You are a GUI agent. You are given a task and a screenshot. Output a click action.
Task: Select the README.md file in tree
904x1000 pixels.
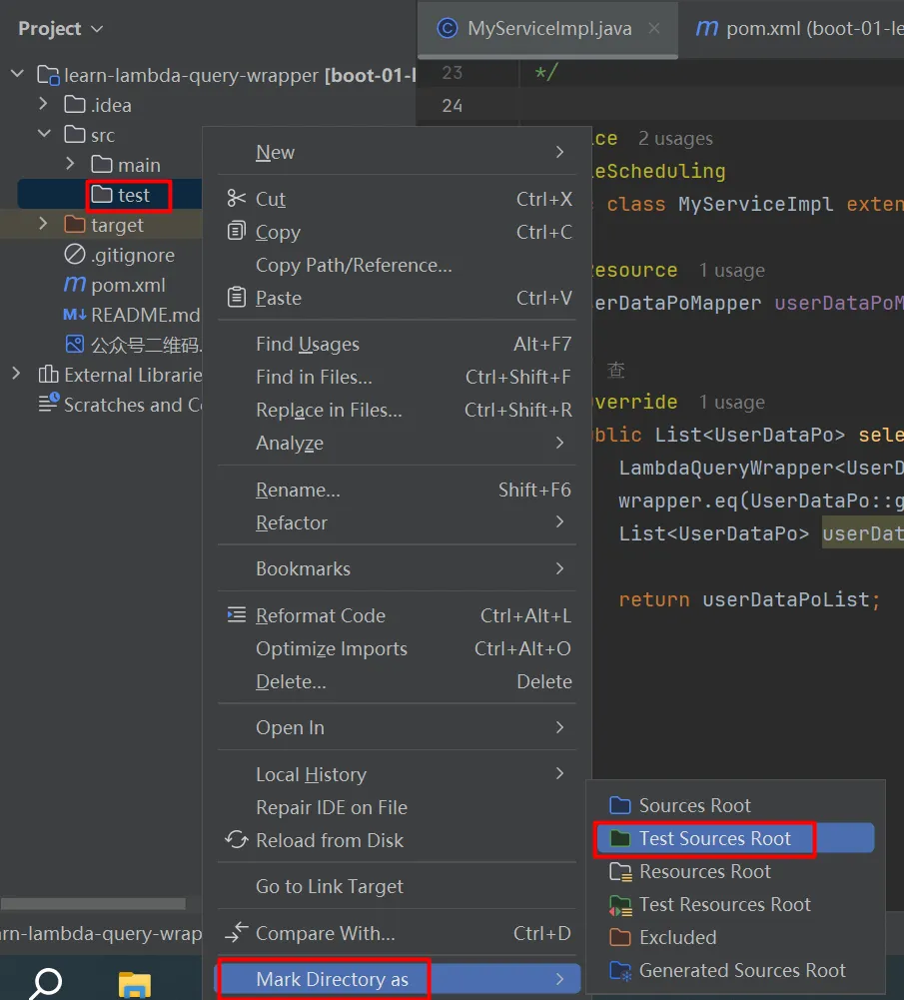(x=145, y=315)
